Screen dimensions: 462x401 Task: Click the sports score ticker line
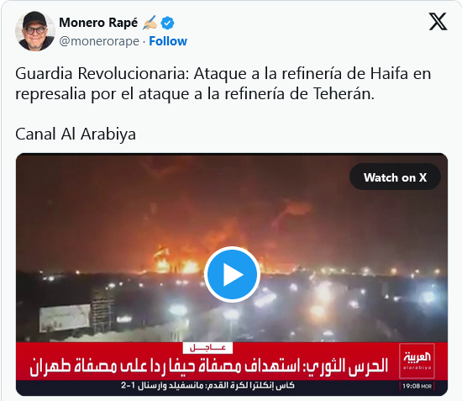tap(207, 385)
